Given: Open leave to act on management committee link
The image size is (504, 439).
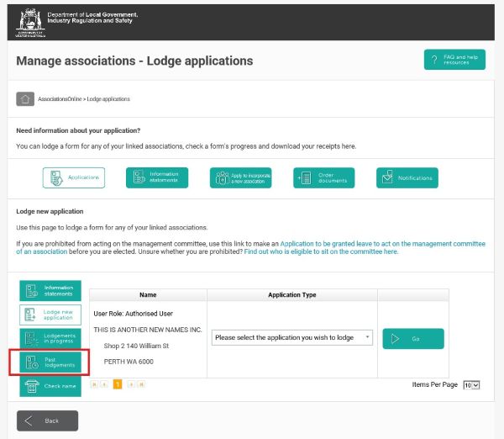Looking at the screenshot, I should (x=382, y=244).
